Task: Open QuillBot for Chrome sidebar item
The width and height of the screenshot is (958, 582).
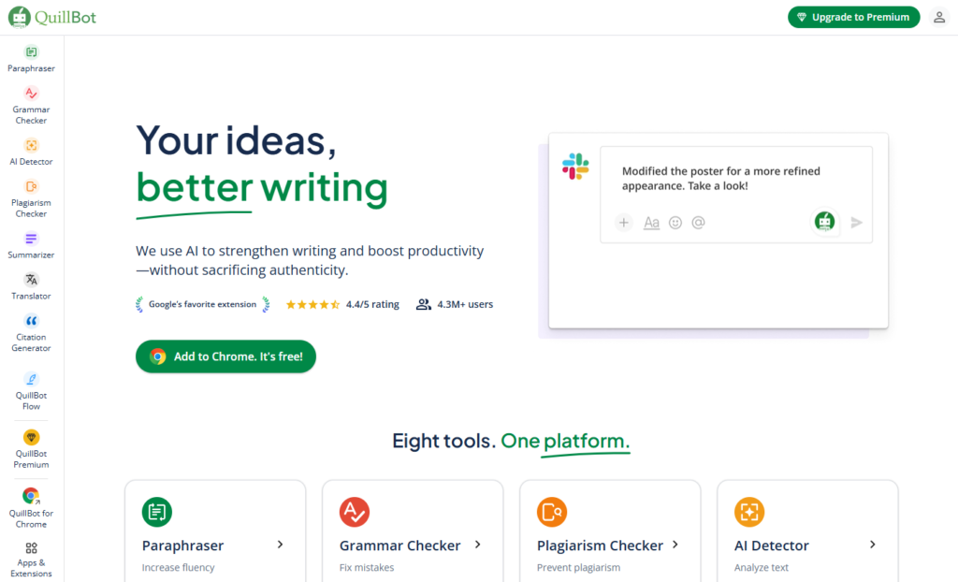Action: 32,496
